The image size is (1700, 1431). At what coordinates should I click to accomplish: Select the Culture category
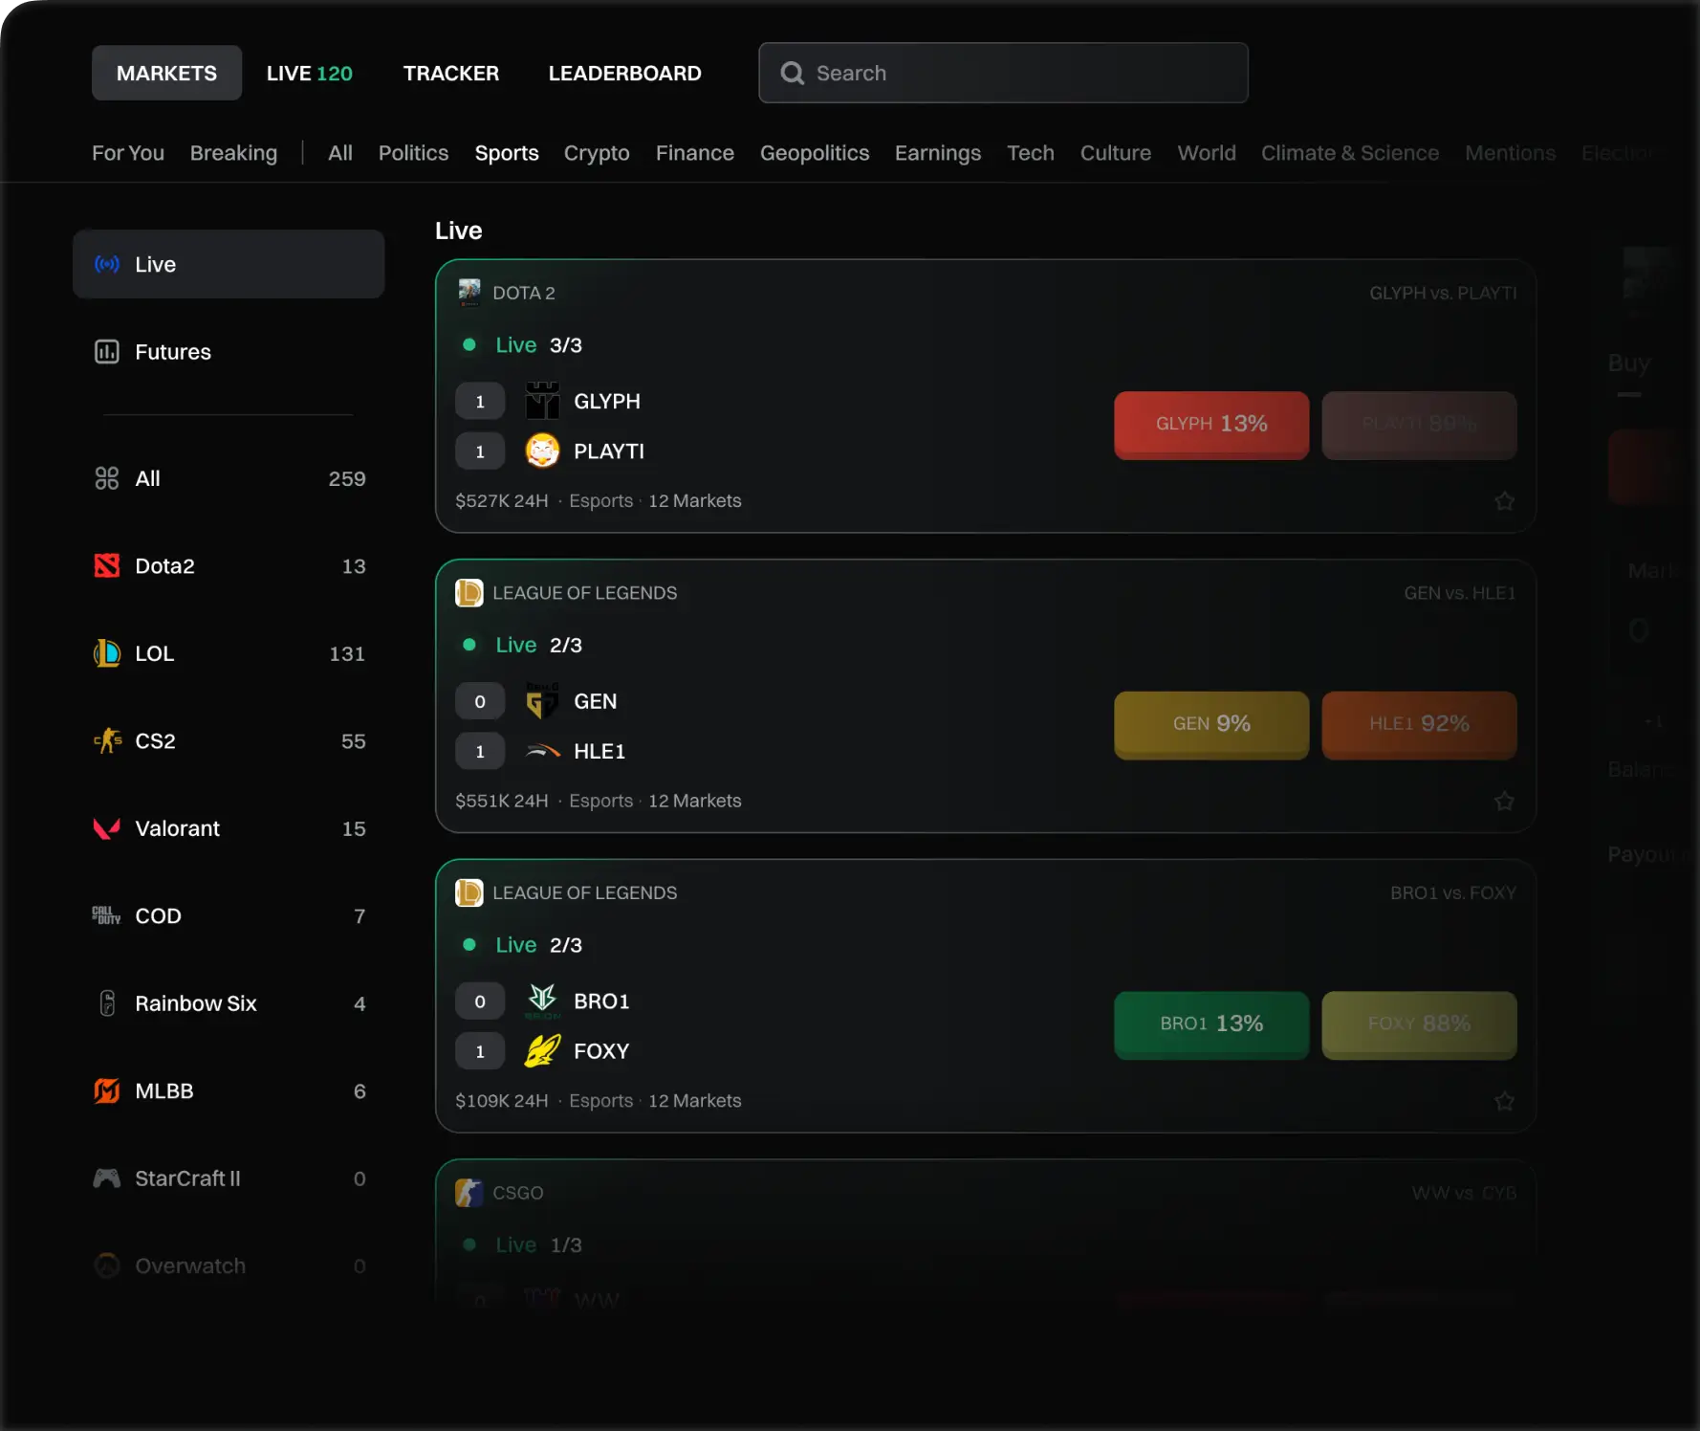(1115, 153)
